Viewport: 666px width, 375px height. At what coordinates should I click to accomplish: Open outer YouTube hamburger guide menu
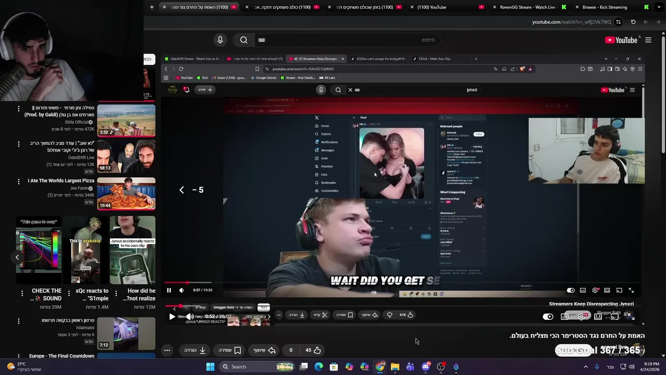(x=648, y=40)
